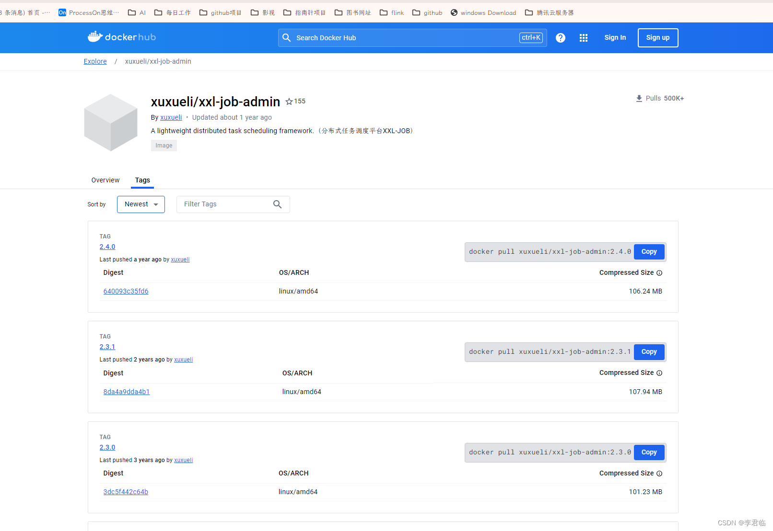Click Compressed Size info icon for tag 2.3.0
The image size is (773, 531).
click(659, 474)
